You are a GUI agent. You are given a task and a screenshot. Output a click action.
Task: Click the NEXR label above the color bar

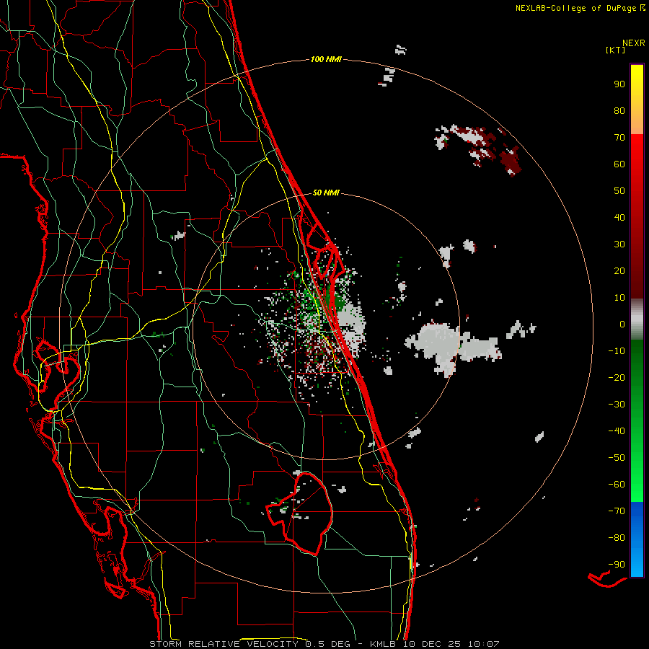tap(634, 43)
